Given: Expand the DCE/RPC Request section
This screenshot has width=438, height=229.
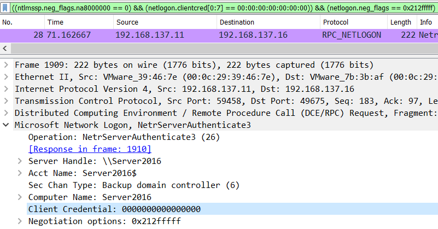Looking at the screenshot, I should [x=6, y=113].
